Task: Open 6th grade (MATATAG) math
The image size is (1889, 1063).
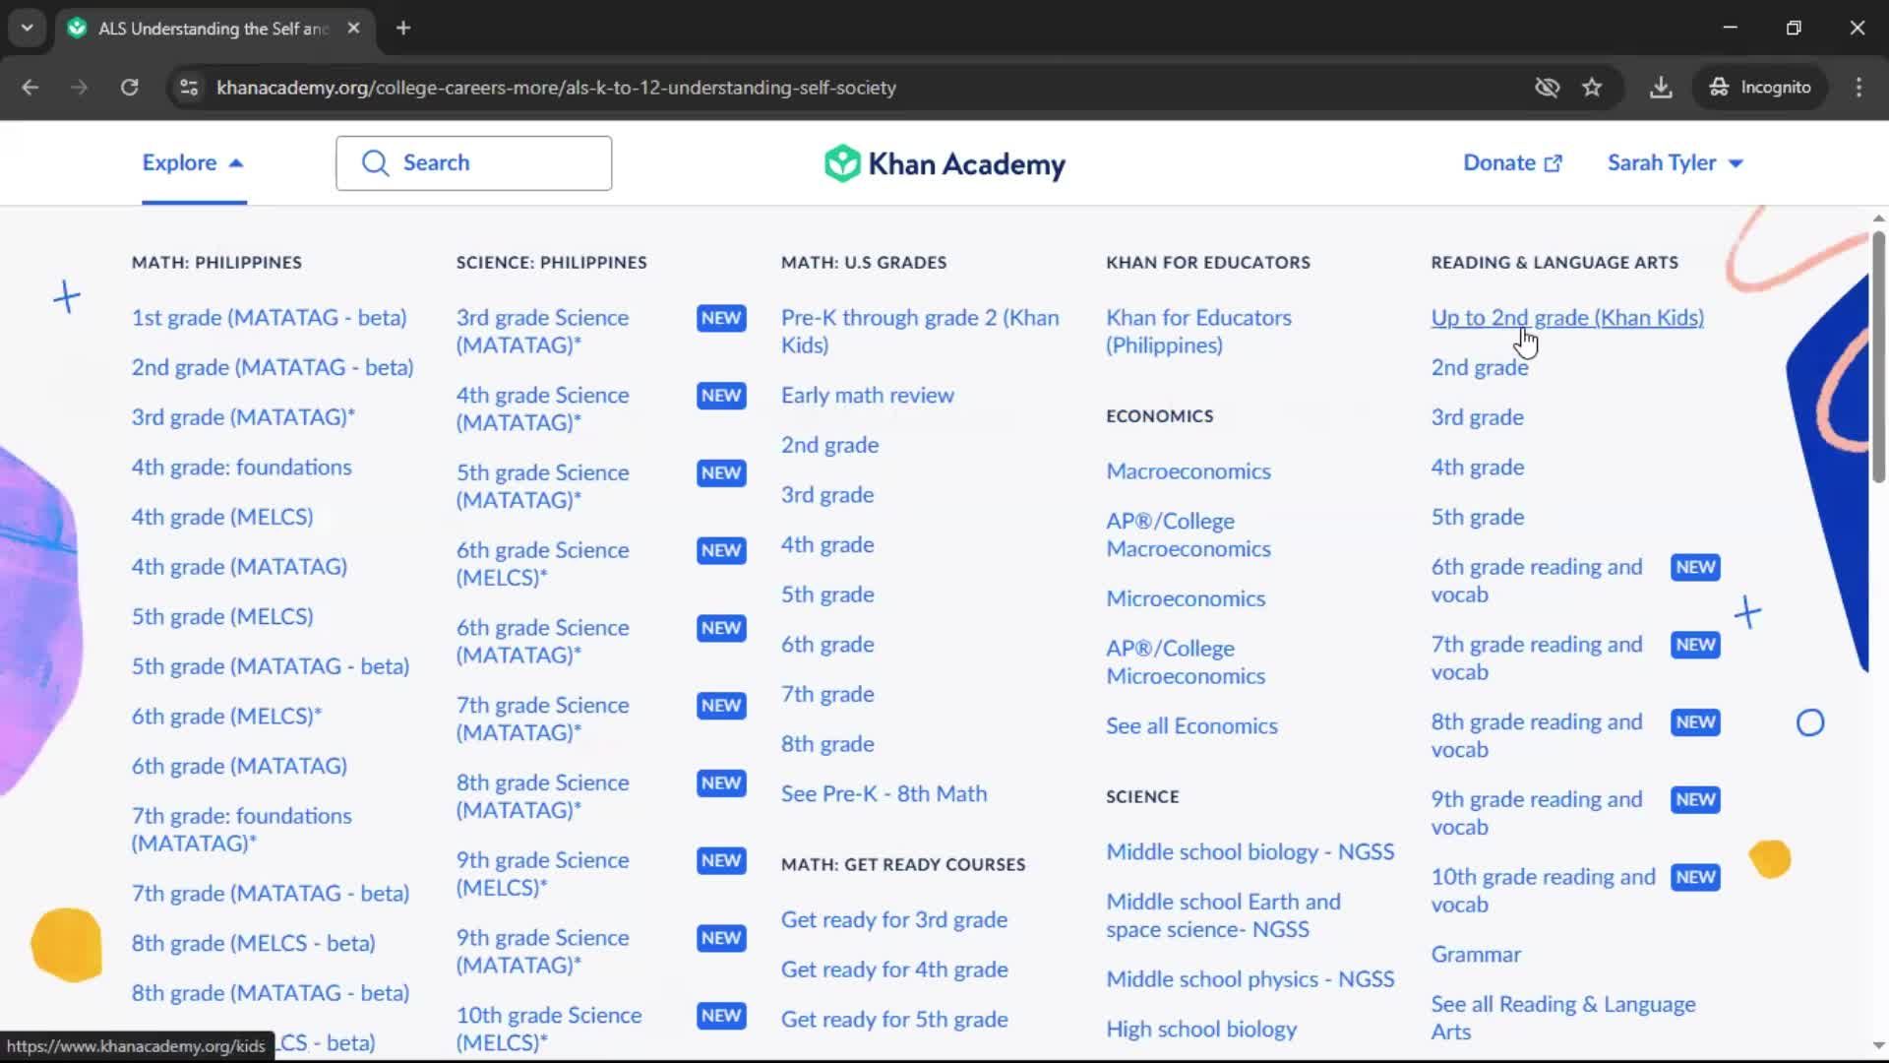Action: tap(239, 766)
